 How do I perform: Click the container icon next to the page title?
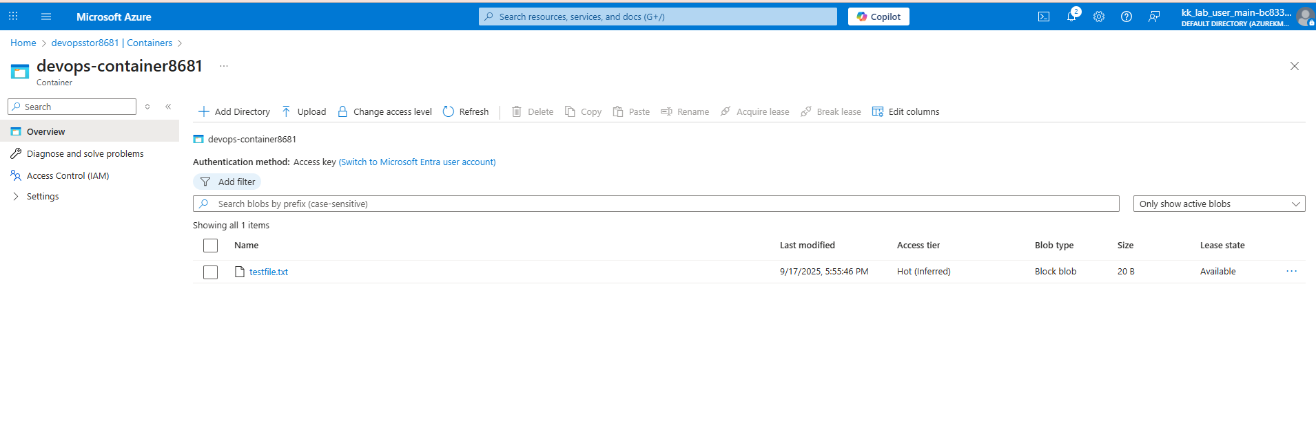pyautogui.click(x=20, y=71)
